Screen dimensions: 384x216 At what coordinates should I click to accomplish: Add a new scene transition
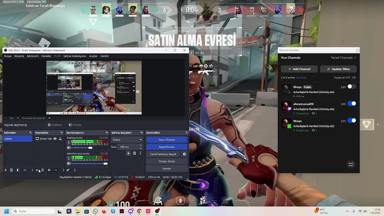(x=128, y=153)
